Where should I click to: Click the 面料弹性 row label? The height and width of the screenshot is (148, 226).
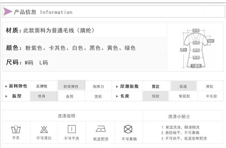pos(18,86)
